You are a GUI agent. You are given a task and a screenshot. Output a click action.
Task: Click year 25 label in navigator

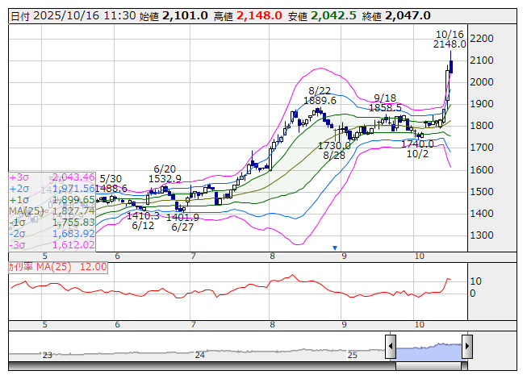352,355
